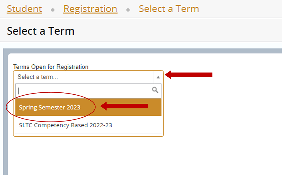The width and height of the screenshot is (283, 176).
Task: Open the 'Select a term...' combo box
Action: point(83,77)
